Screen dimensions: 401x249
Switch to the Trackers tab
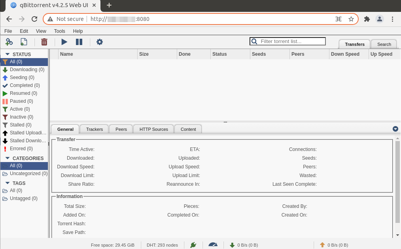[x=95, y=129]
